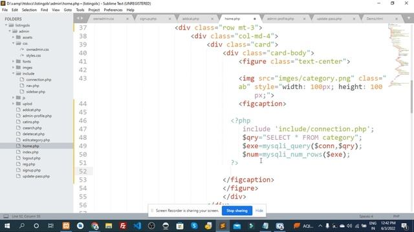Open addcat.php in the sidebar
The height and width of the screenshot is (232, 414).
[32, 110]
